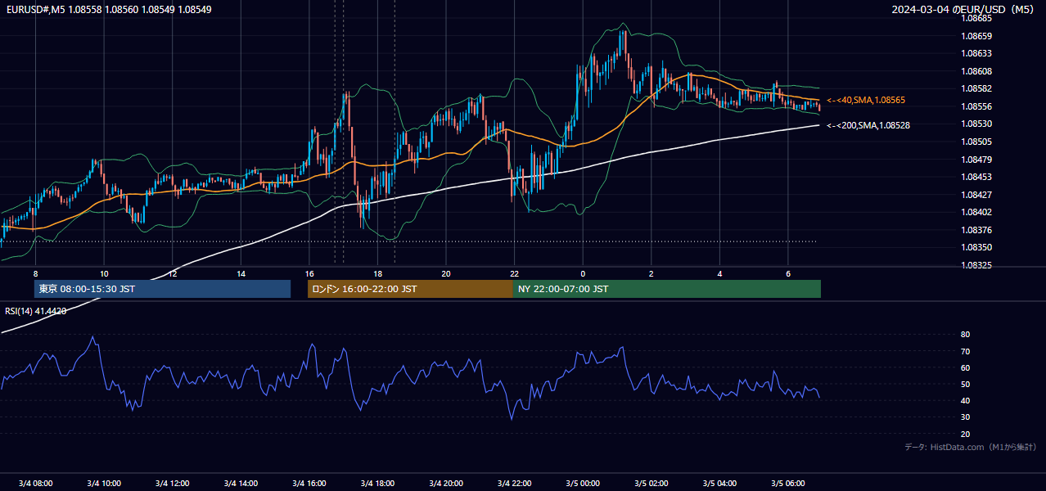
Task: Click price axis label 1.08505
Action: pos(976,142)
